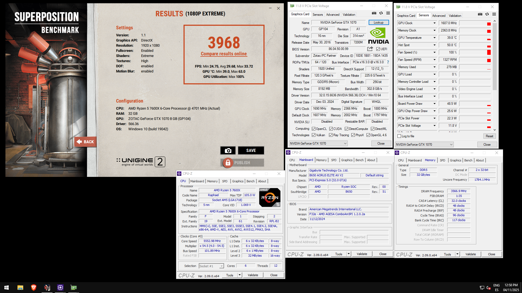The image size is (522, 293).
Task: Open Graphics tab in CPU-Z Memory window
Action: [455, 160]
